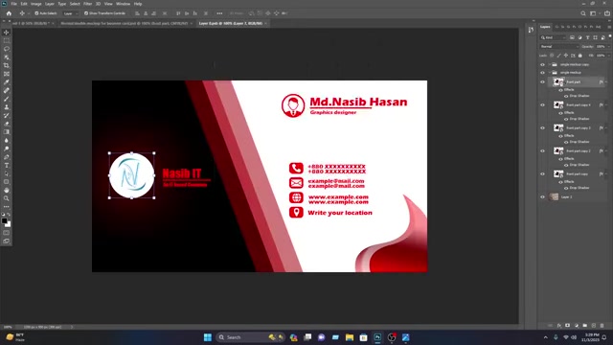Click the Home icon in options bar
The height and width of the screenshot is (345, 613).
[9, 13]
